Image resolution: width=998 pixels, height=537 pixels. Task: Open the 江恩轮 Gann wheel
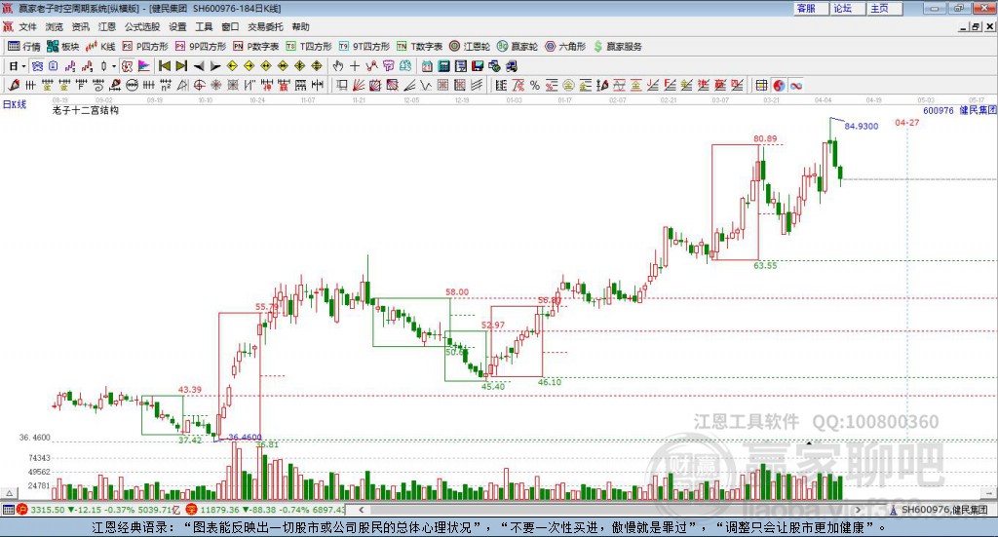tap(470, 47)
